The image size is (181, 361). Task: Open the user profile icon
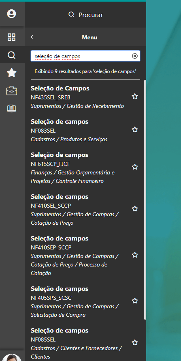point(11,13)
